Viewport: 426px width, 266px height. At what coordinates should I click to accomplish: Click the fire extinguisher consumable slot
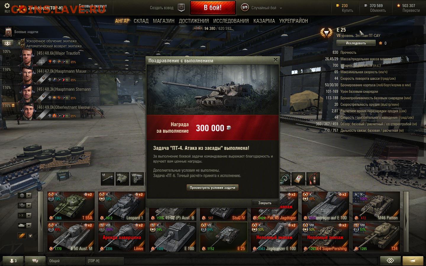click(x=313, y=179)
